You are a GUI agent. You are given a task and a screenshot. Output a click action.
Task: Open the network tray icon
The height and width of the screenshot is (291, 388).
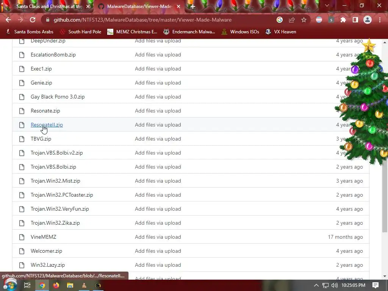(x=325, y=285)
